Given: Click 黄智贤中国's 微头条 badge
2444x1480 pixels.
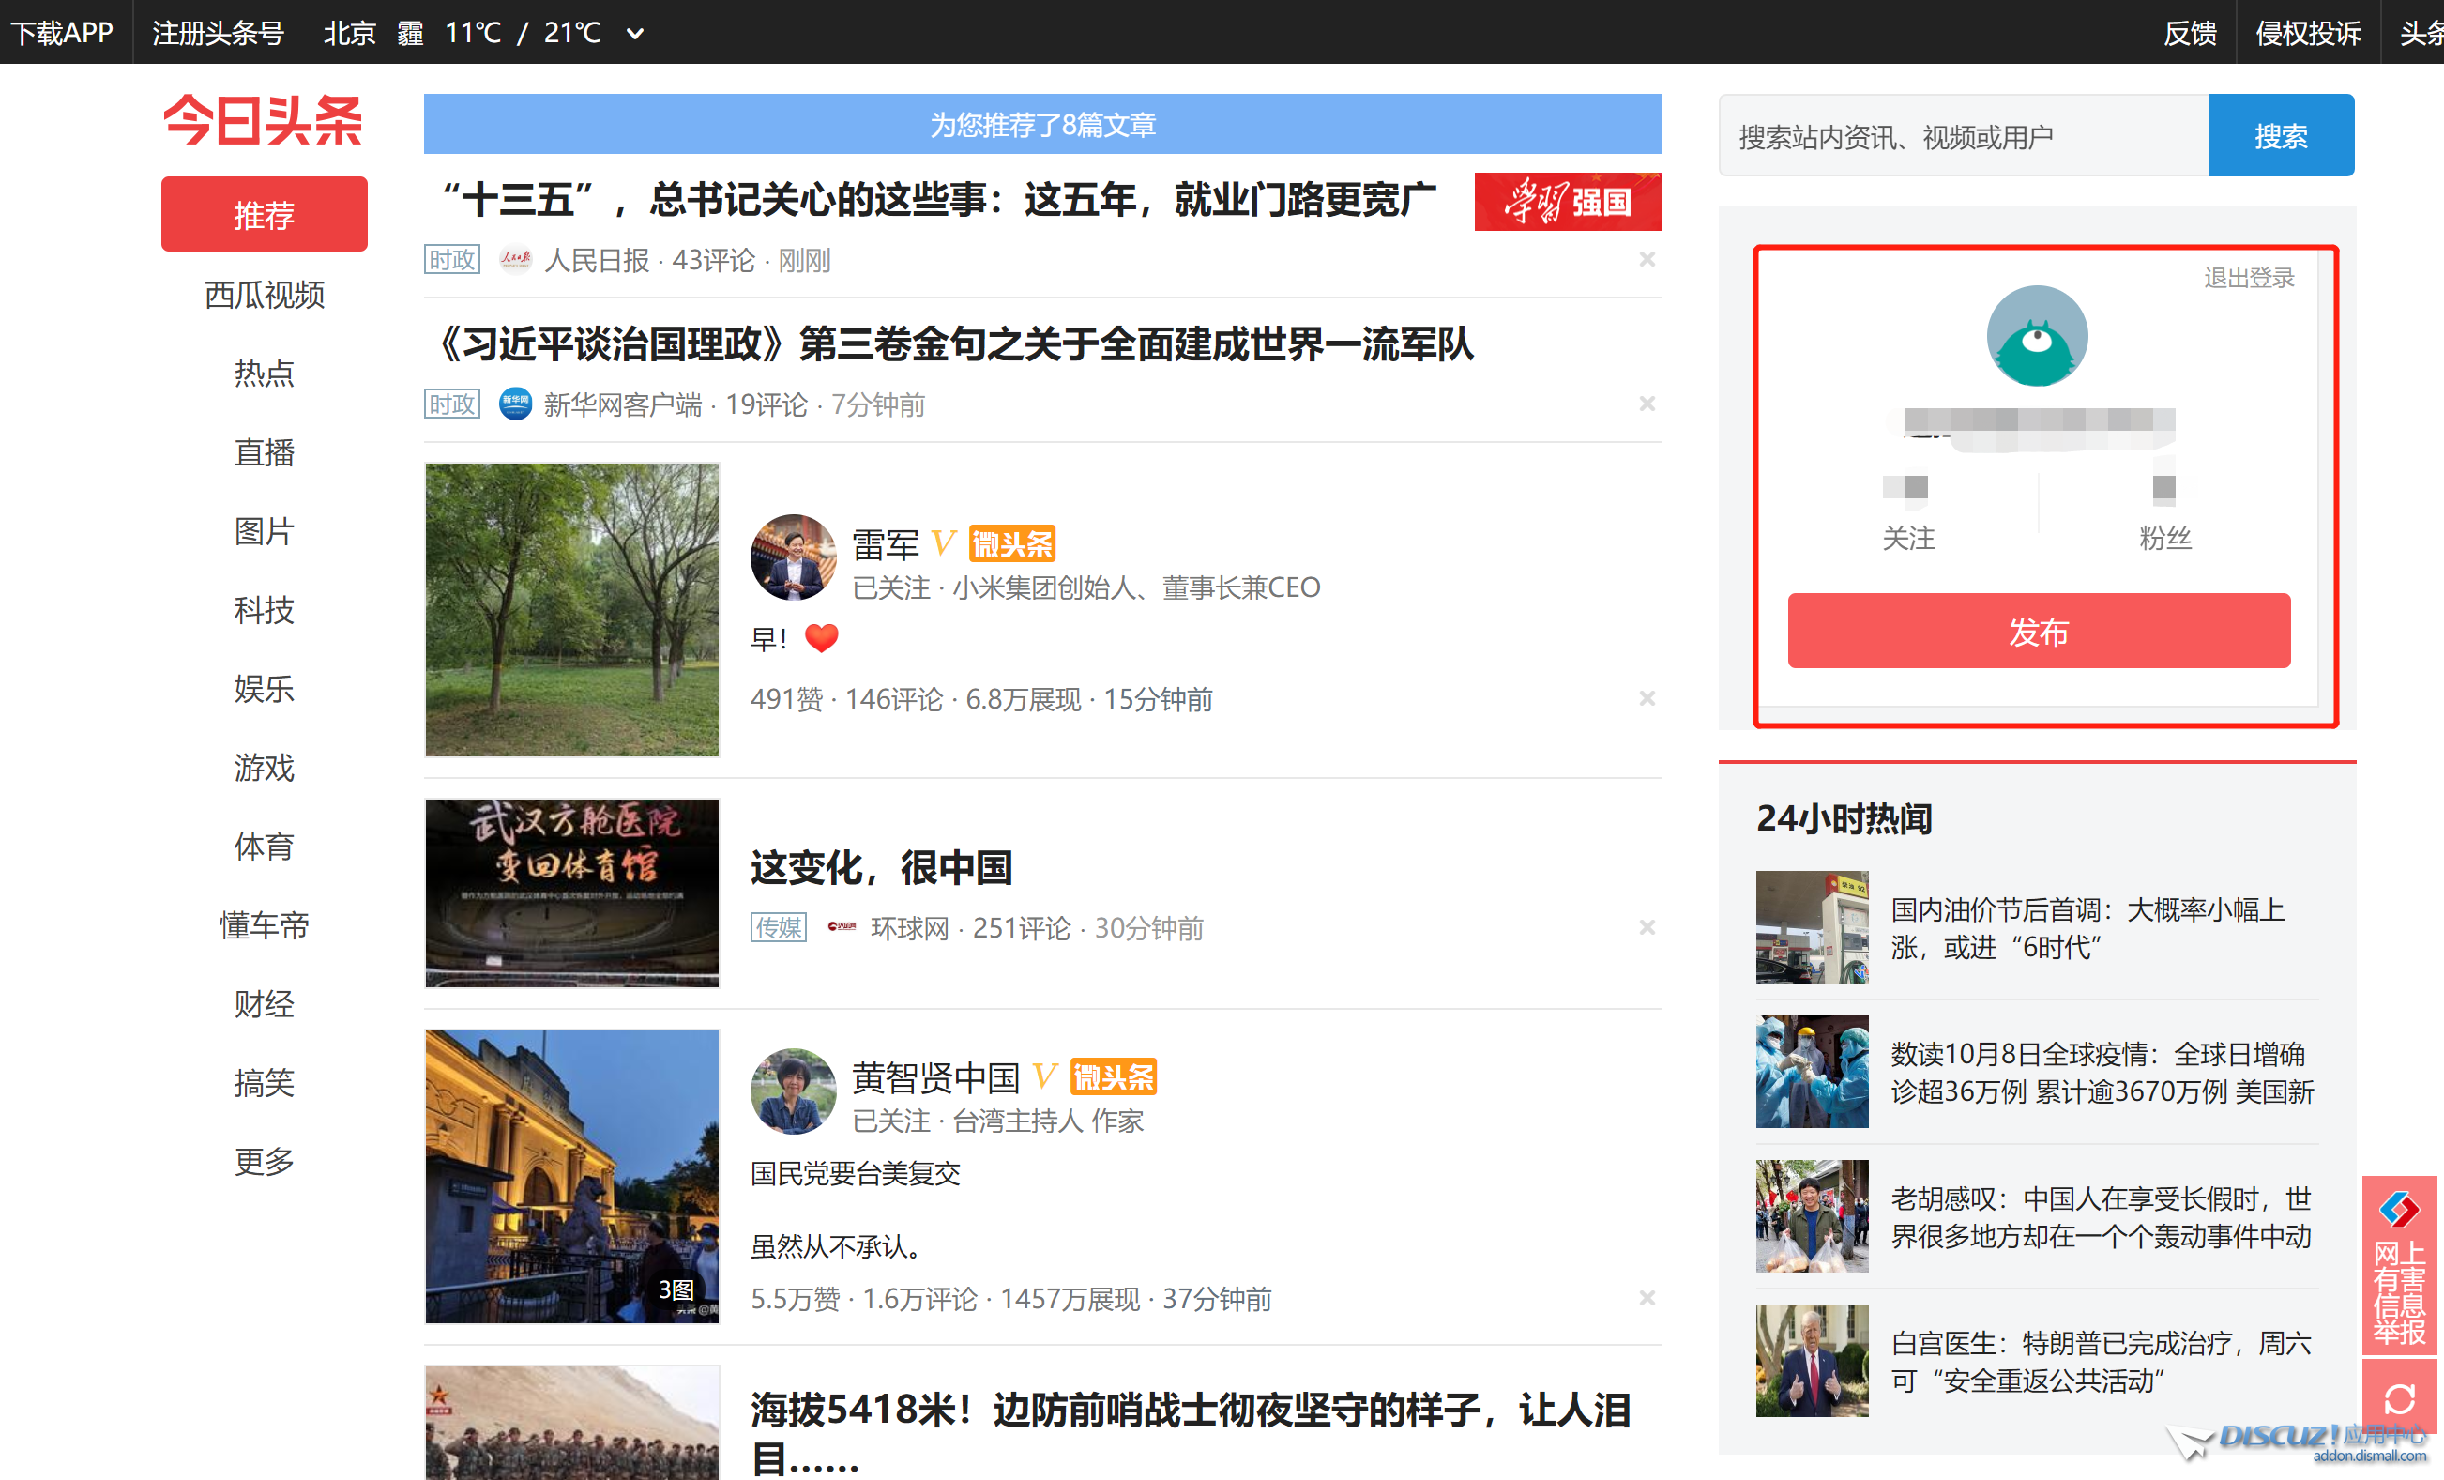Looking at the screenshot, I should (x=1114, y=1077).
